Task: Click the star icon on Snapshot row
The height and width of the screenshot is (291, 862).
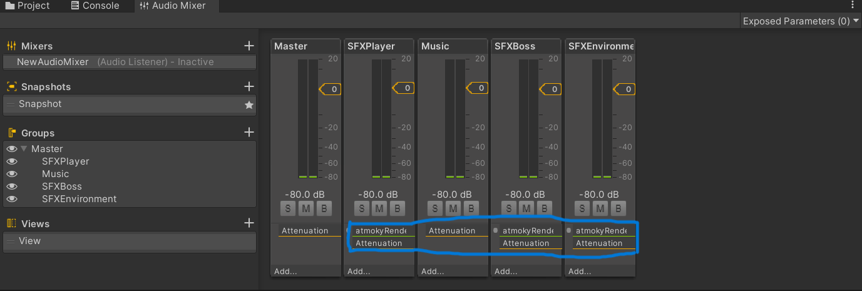Action: (x=249, y=105)
